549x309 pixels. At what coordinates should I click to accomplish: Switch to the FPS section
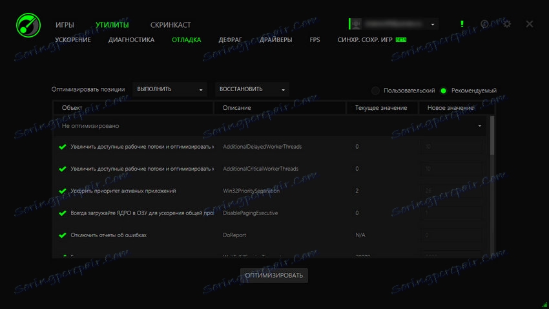pyautogui.click(x=315, y=40)
